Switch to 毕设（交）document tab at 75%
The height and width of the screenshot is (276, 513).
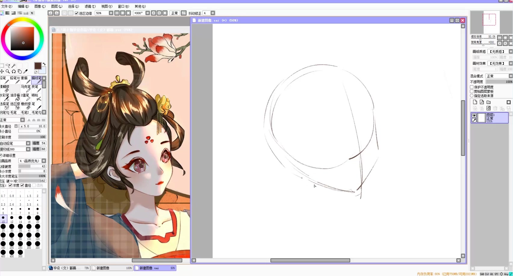point(69,268)
